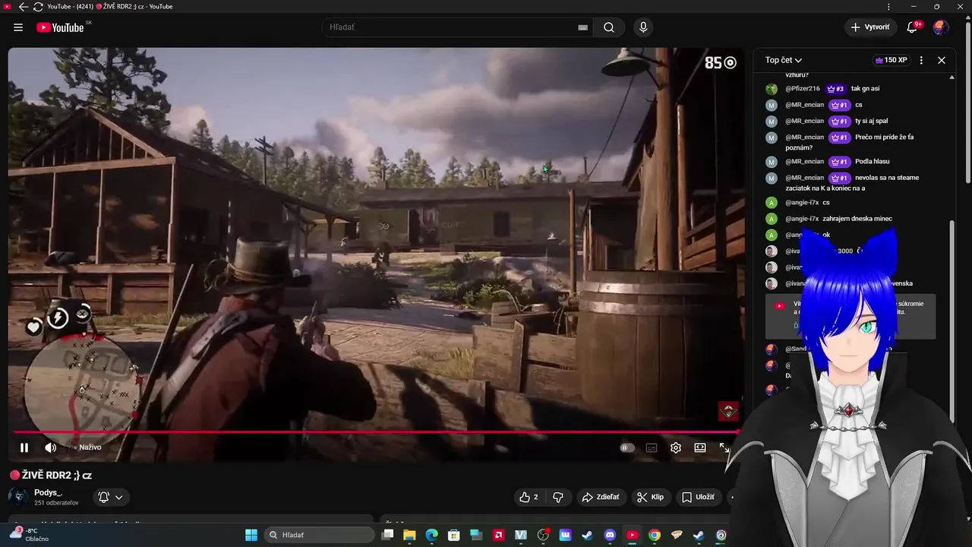972x547 pixels.
Task: Click the Uložiť save button
Action: tap(698, 497)
